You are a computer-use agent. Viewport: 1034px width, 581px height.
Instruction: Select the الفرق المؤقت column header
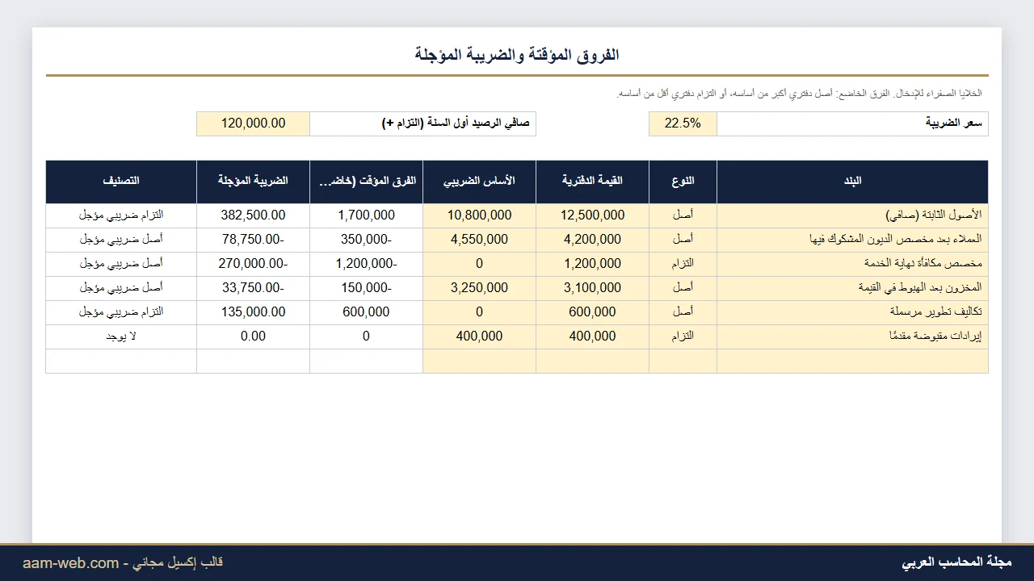[x=366, y=182]
